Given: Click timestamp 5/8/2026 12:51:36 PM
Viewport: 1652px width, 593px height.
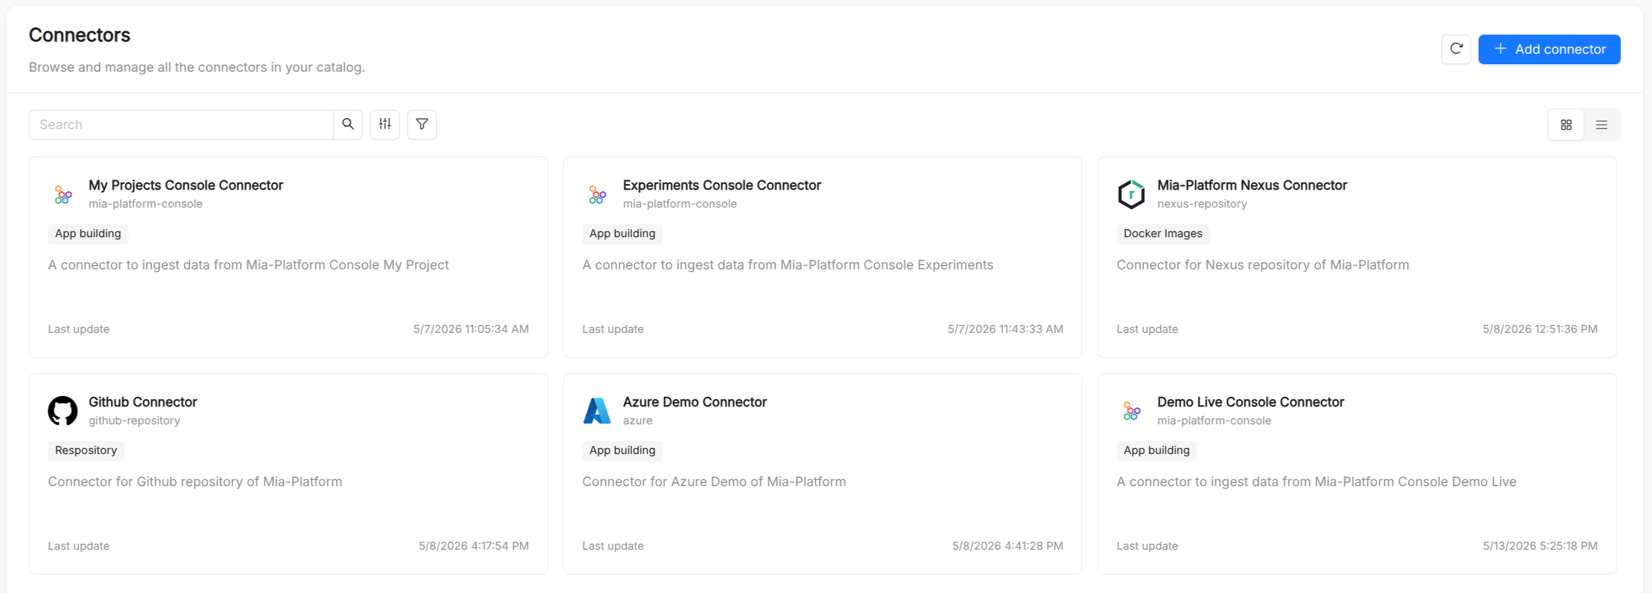Looking at the screenshot, I should (x=1540, y=329).
